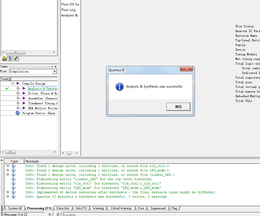Viewport: 260px width, 216px height.
Task: Open the Error messages tab
Action: [141, 208]
